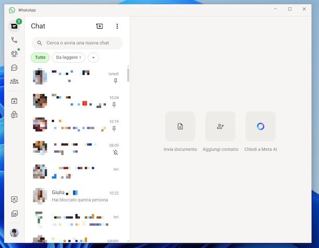Click the pin icon on the 10:19 chat

[x=114, y=129]
